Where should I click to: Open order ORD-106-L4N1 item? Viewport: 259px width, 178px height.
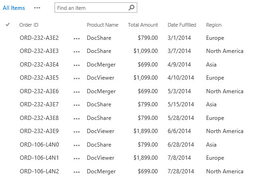(x=39, y=158)
